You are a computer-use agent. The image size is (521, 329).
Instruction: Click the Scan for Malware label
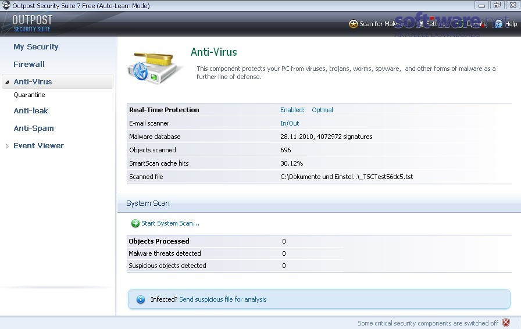coord(383,24)
